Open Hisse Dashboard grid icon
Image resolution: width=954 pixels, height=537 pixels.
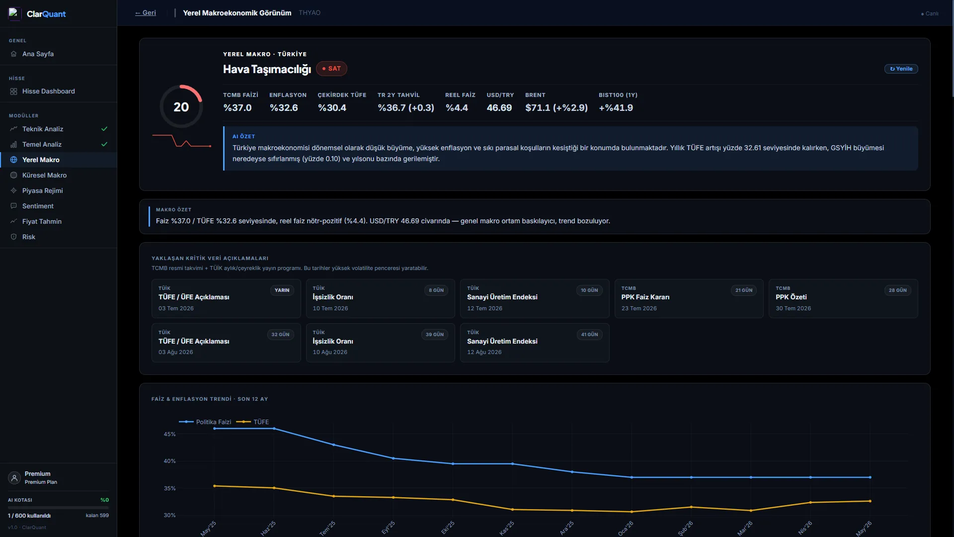[x=14, y=91]
